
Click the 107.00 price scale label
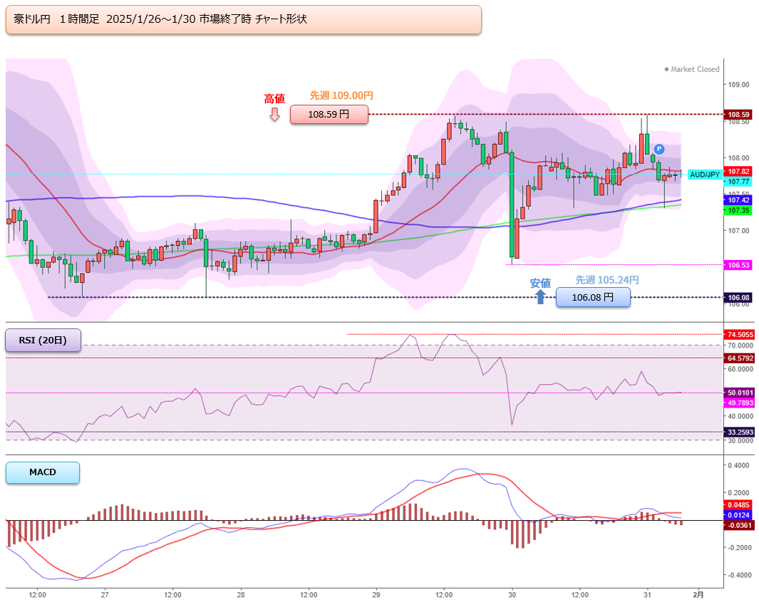(x=738, y=231)
